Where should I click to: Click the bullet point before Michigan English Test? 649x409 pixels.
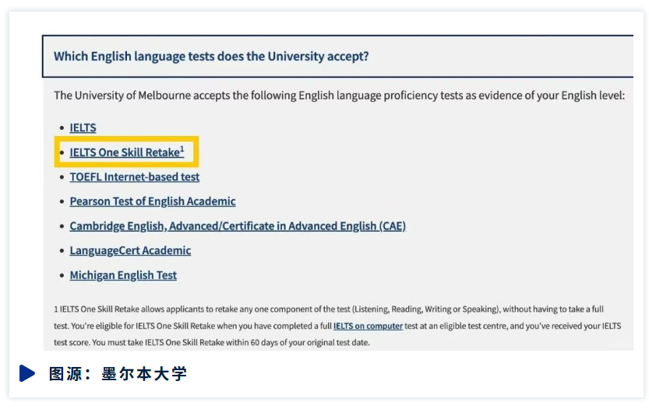(x=62, y=276)
